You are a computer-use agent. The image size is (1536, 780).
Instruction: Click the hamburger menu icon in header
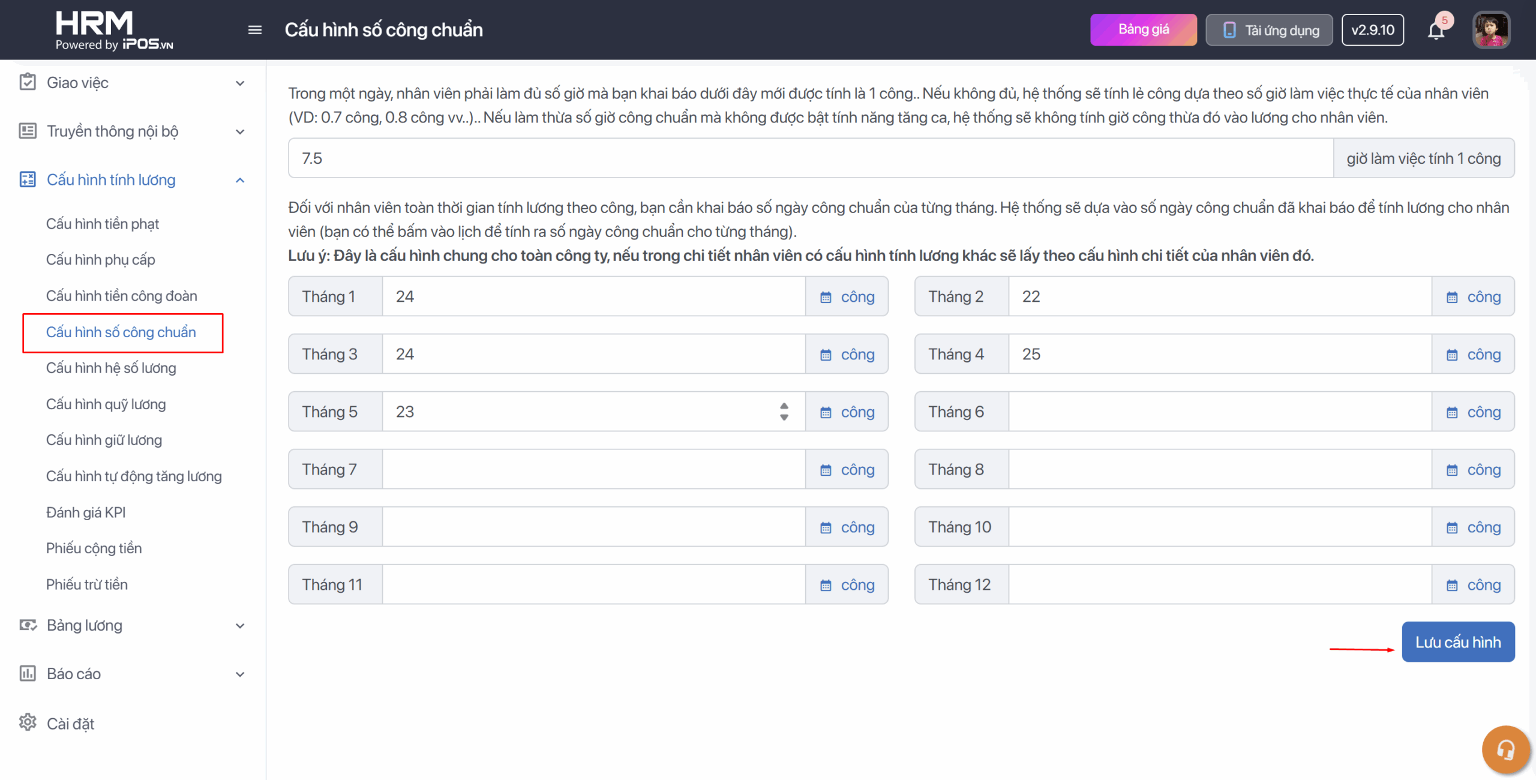[255, 30]
